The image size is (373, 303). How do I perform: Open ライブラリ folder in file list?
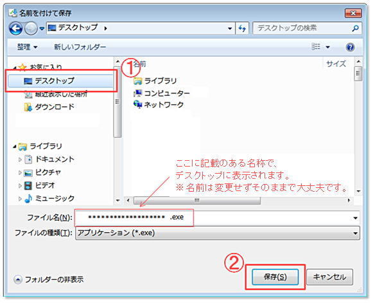tap(155, 81)
